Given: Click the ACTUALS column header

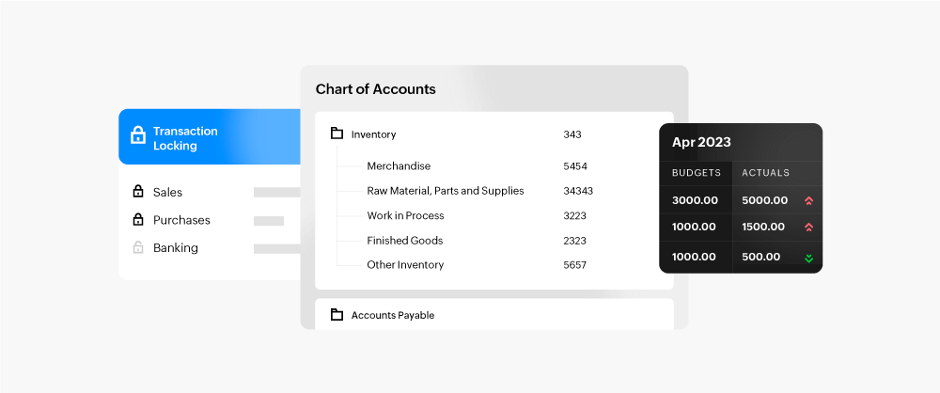Looking at the screenshot, I should [765, 173].
